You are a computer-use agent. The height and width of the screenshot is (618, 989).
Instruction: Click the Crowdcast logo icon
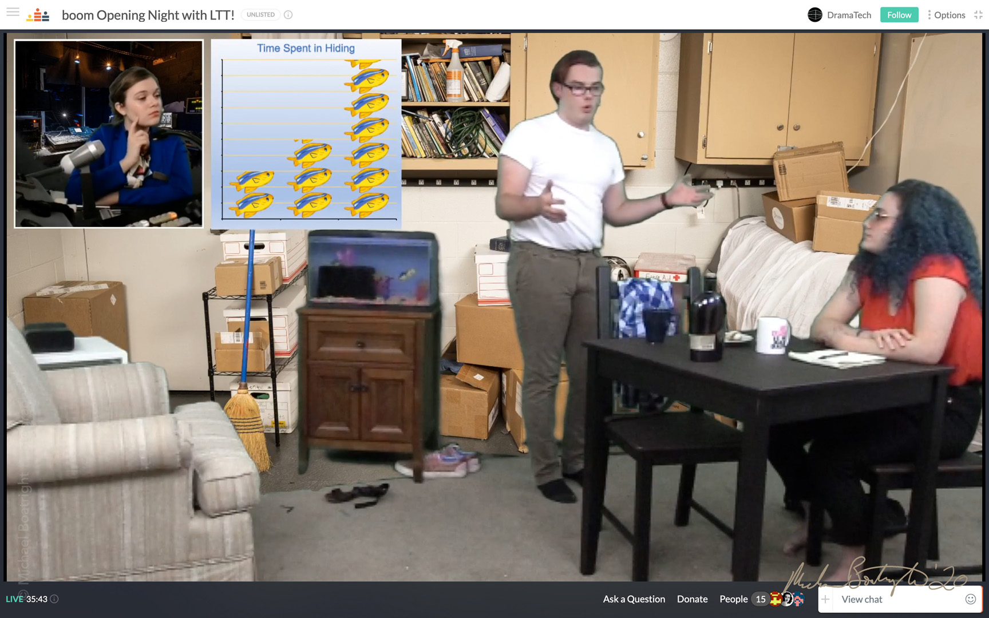(38, 15)
